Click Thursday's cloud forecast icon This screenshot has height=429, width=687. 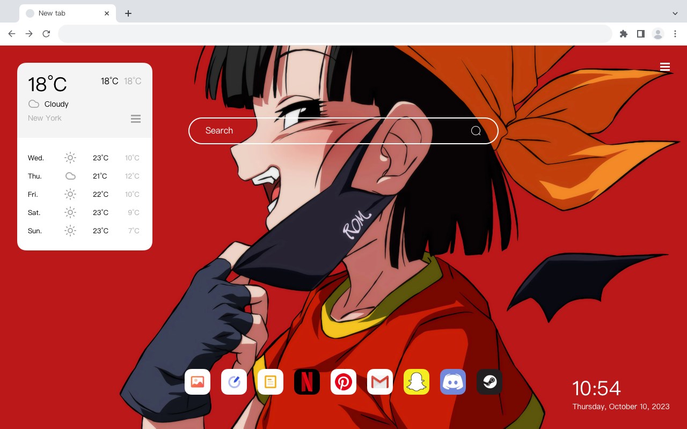tap(70, 176)
